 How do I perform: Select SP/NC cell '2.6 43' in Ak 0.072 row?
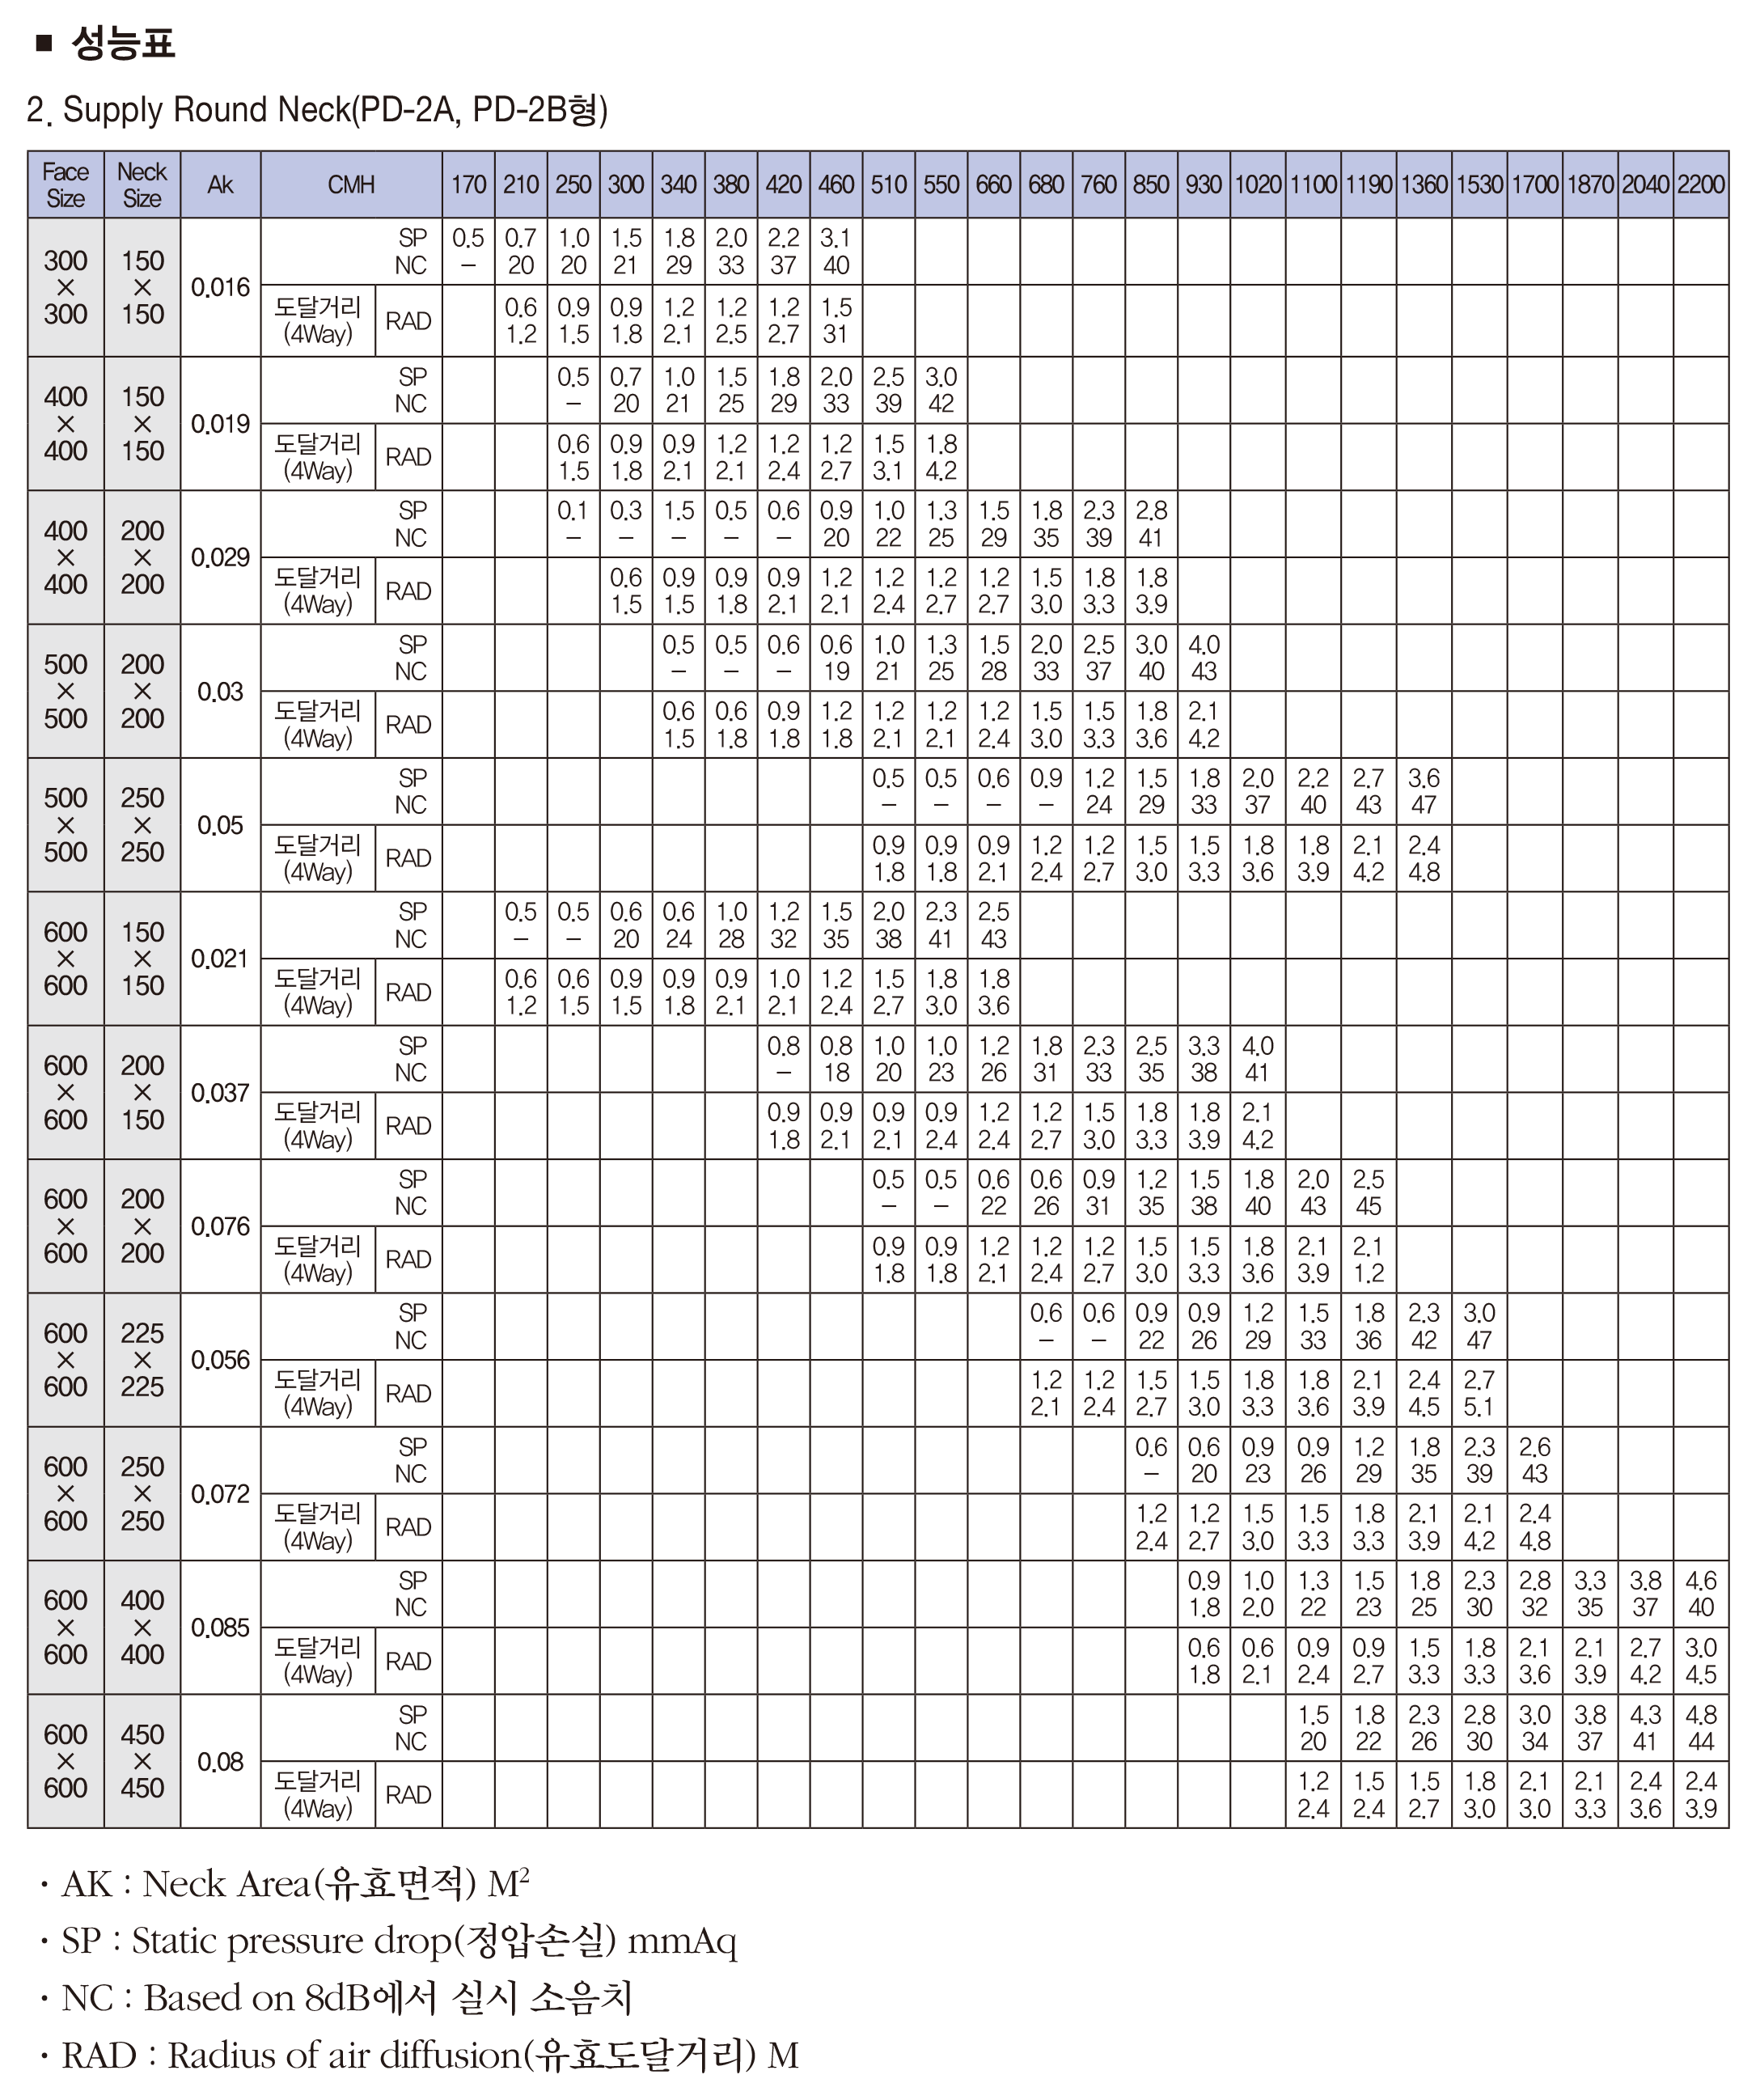(x=1535, y=1460)
